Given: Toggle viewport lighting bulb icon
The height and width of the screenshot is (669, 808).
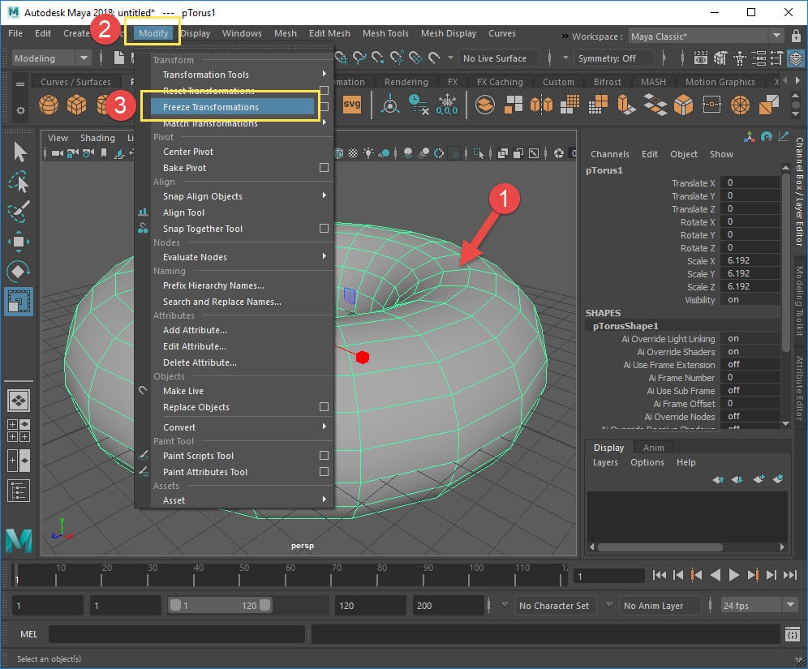Looking at the screenshot, I should [x=368, y=153].
